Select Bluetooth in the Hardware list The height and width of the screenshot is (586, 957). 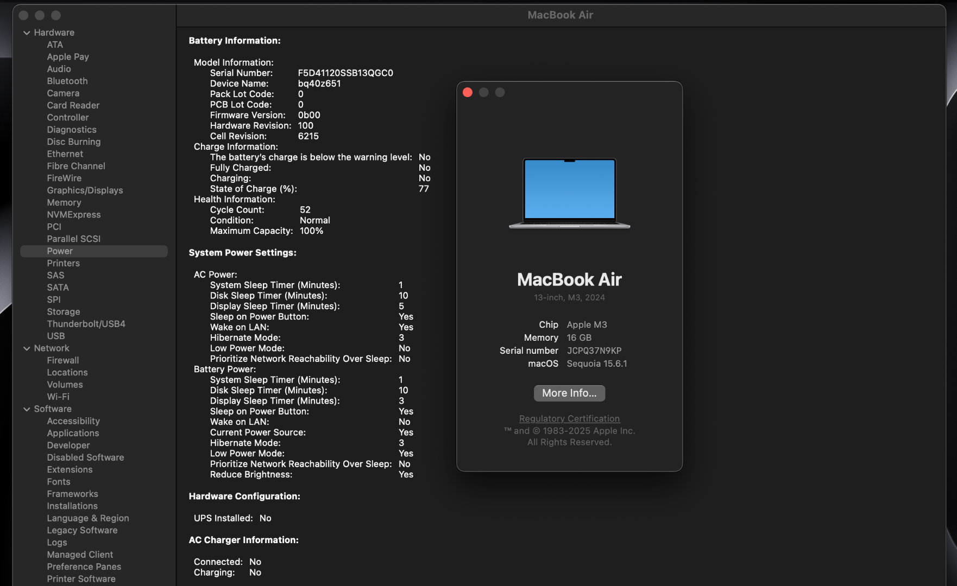(67, 81)
